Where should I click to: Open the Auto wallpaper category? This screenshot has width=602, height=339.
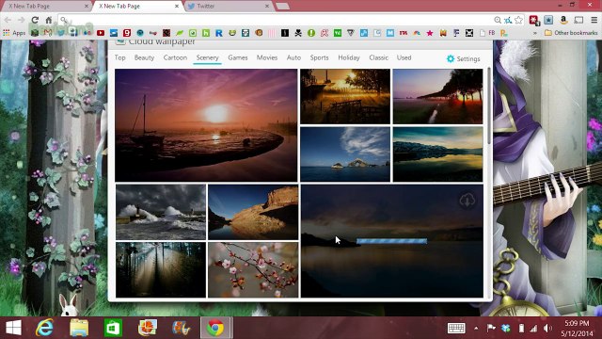click(x=293, y=57)
